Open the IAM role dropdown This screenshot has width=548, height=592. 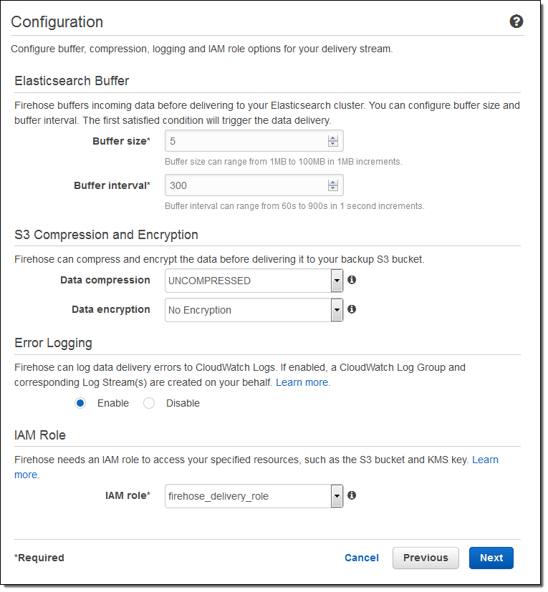pyautogui.click(x=337, y=496)
